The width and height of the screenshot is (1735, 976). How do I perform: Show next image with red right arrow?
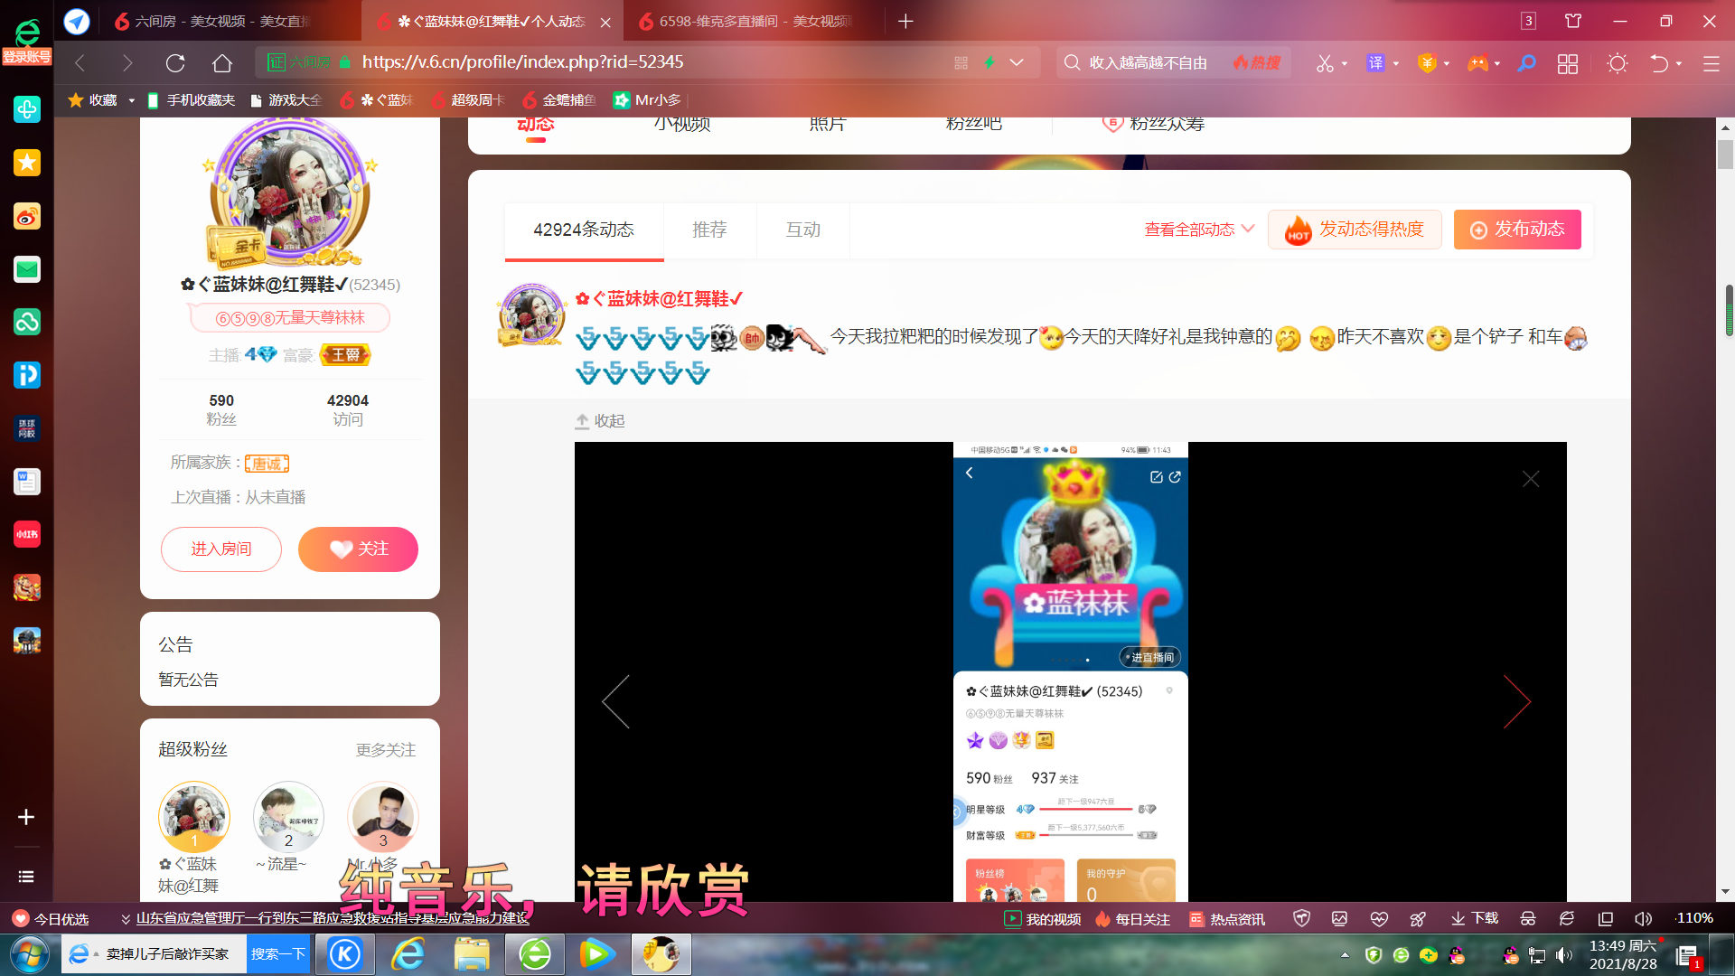coord(1517,701)
